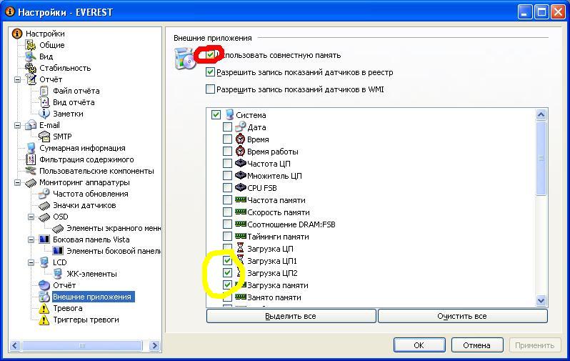Click the Триггеры тревоги warning icon
Viewport: 570px width, 361px height.
(44, 320)
